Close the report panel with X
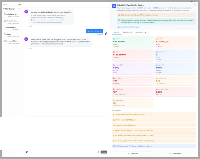 point(195,5)
